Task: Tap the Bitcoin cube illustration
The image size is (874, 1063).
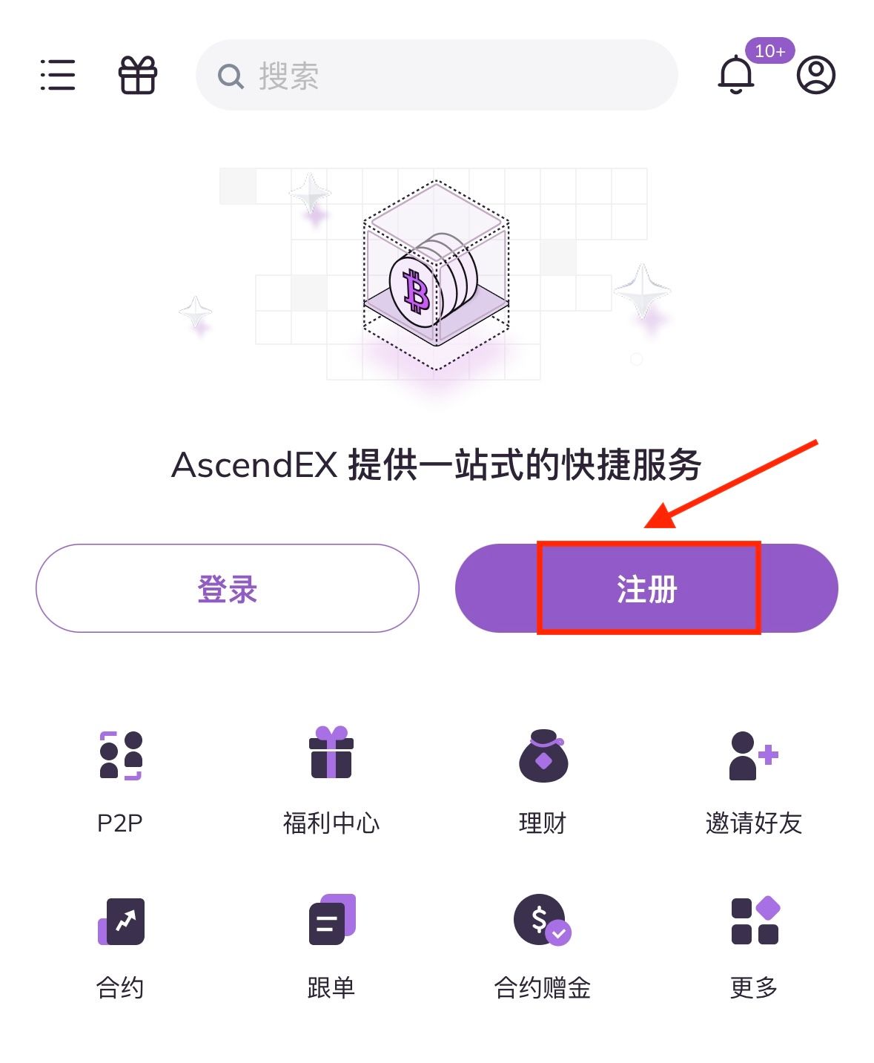Action: [436, 274]
